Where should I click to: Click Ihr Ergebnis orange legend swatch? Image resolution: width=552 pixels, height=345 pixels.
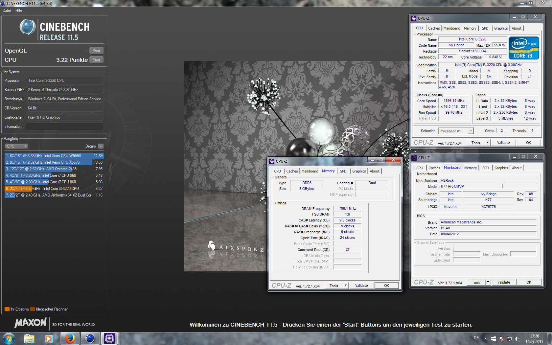(7, 309)
